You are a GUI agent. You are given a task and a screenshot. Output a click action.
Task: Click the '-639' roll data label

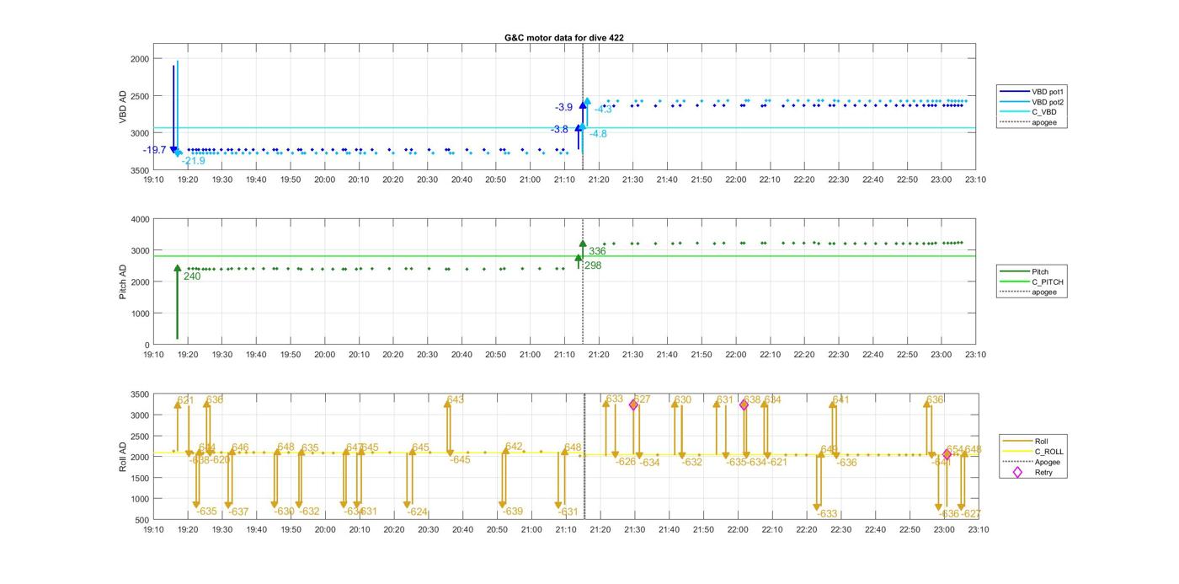coord(513,512)
